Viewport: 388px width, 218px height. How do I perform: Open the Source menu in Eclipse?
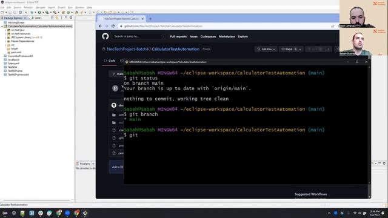18,8
